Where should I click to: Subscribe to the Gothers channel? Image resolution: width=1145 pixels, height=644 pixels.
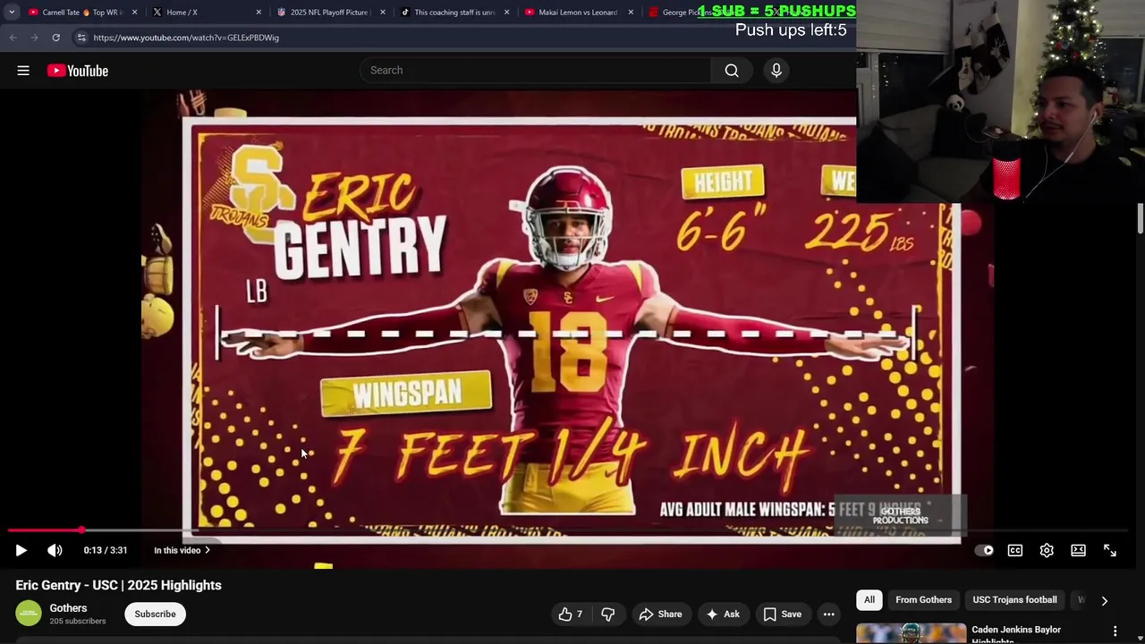coord(155,614)
